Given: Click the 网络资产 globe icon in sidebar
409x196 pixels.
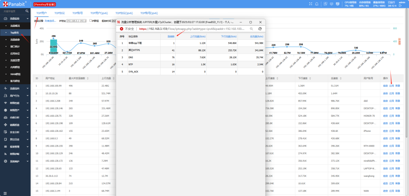Looking at the screenshot, I should 5,110.
